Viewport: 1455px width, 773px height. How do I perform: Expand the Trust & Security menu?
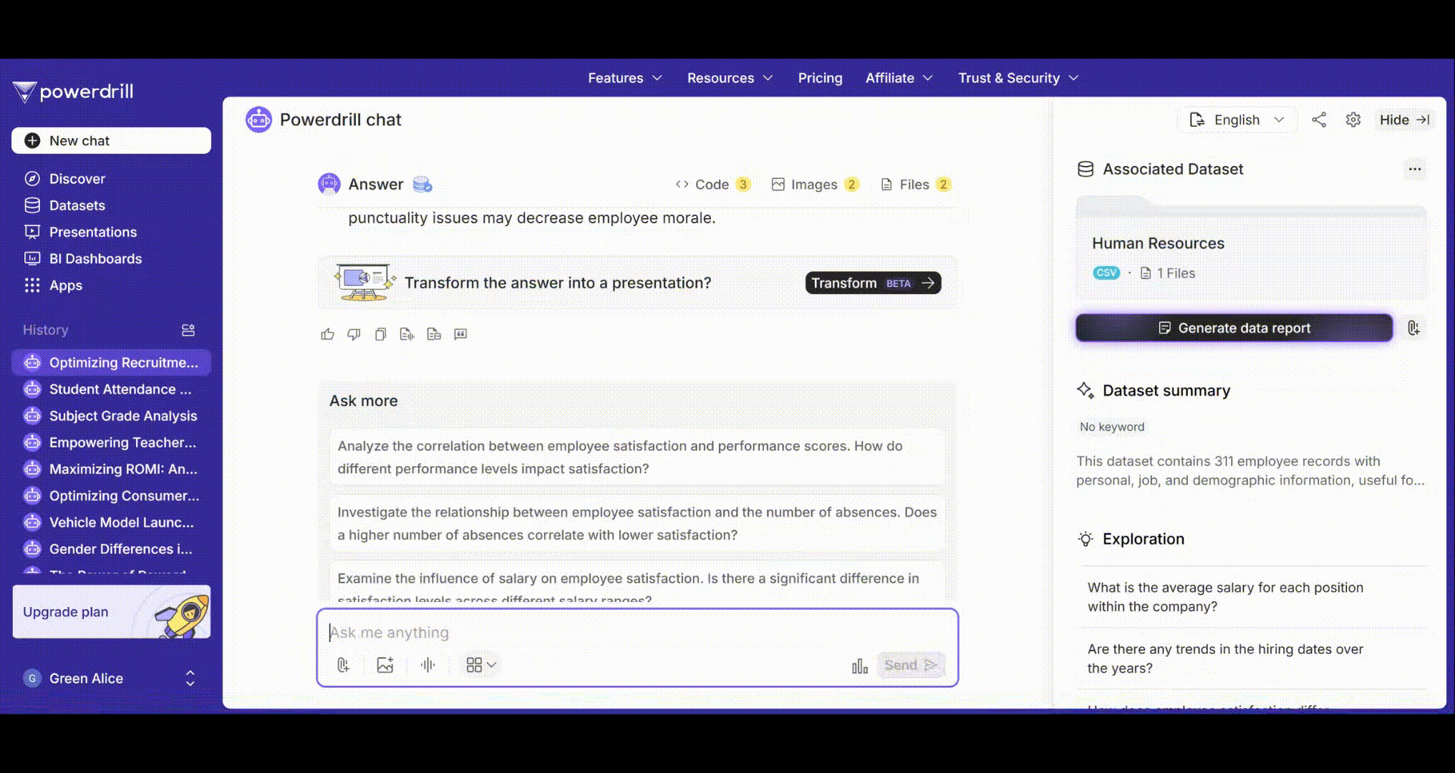[x=1018, y=78]
